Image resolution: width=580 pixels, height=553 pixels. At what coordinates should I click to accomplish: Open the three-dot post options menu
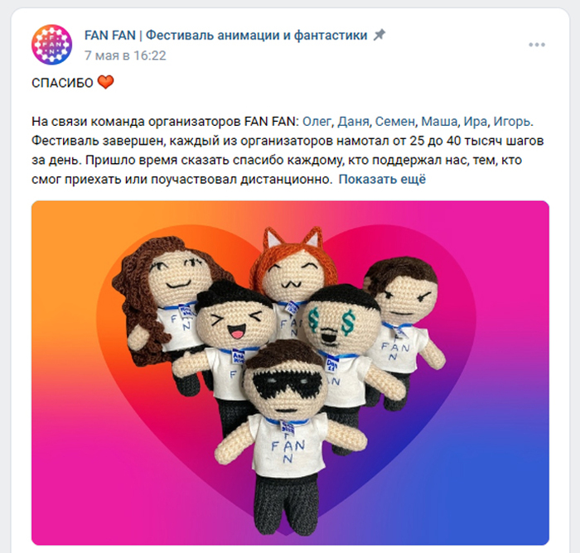coord(537,45)
